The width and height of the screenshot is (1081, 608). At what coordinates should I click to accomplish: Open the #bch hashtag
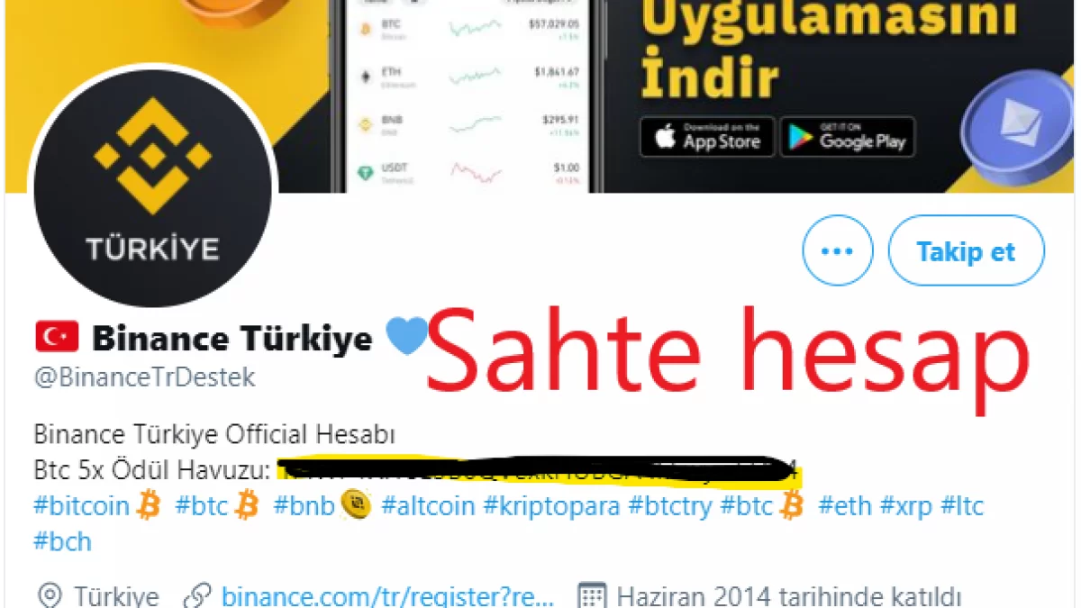click(63, 541)
